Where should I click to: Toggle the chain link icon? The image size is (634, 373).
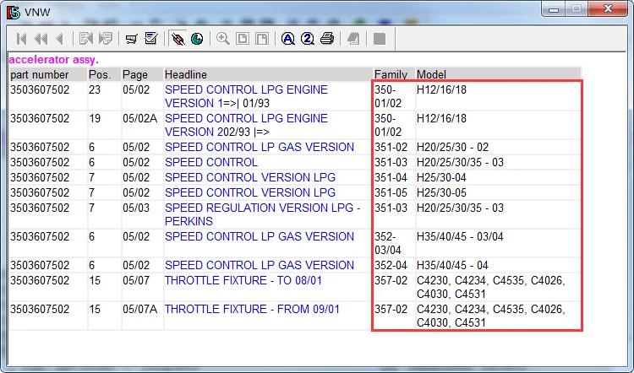[178, 39]
